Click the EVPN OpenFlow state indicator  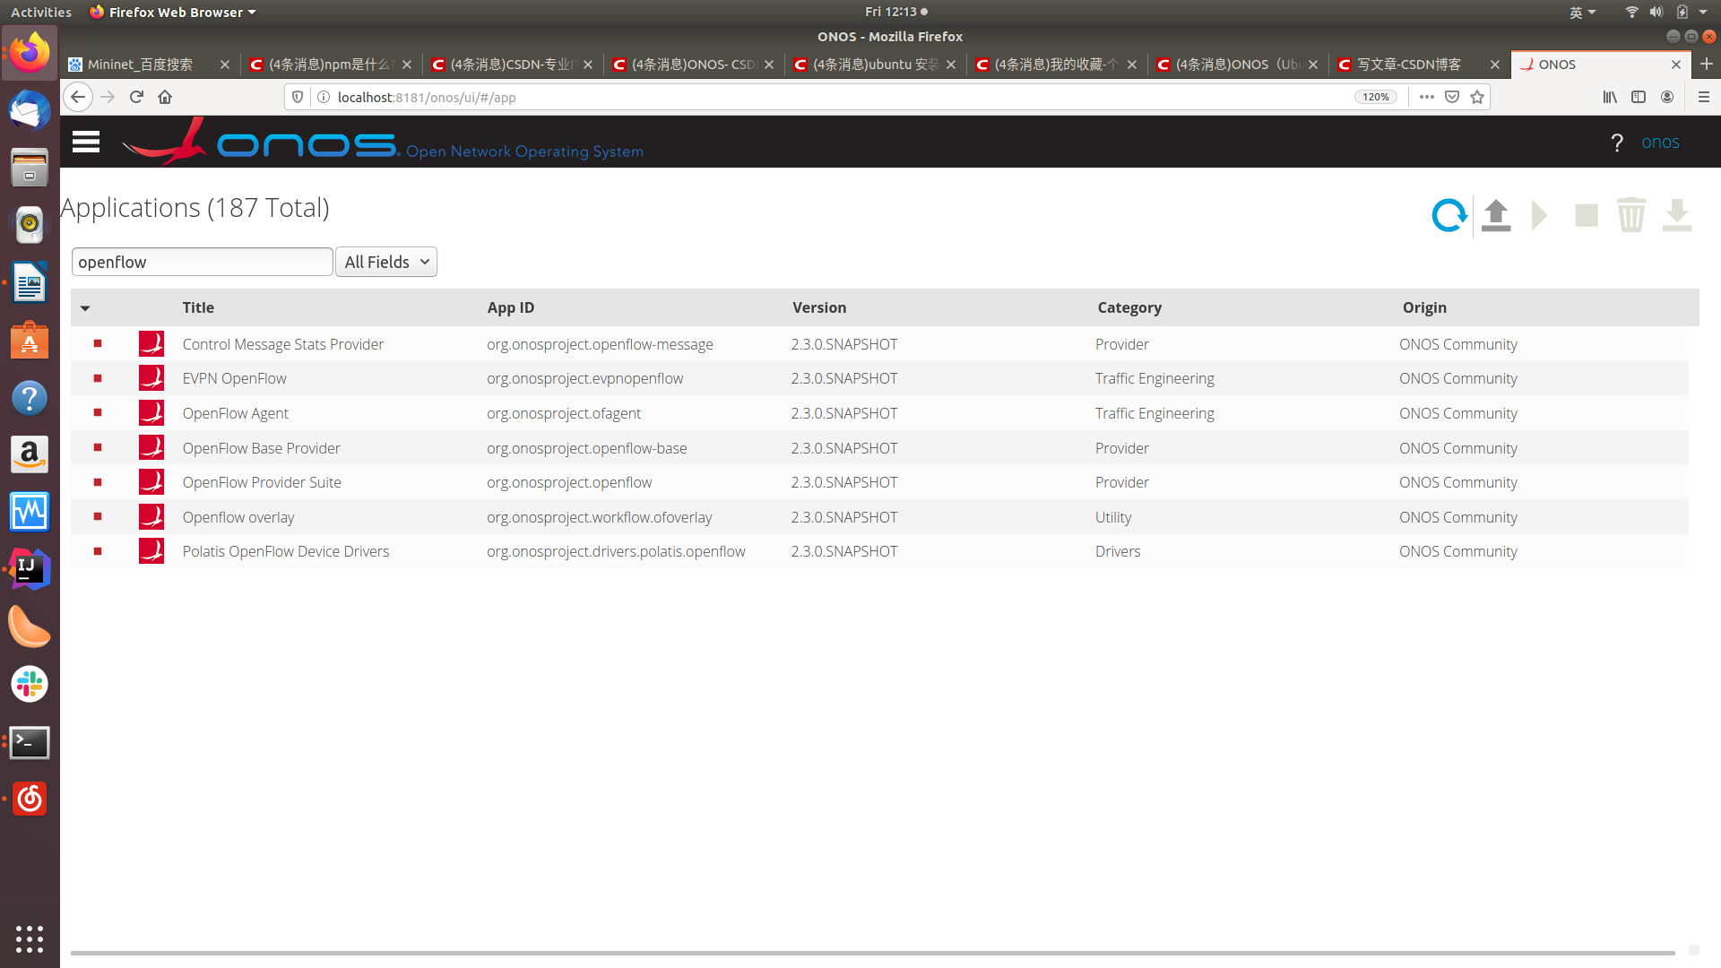click(x=98, y=378)
